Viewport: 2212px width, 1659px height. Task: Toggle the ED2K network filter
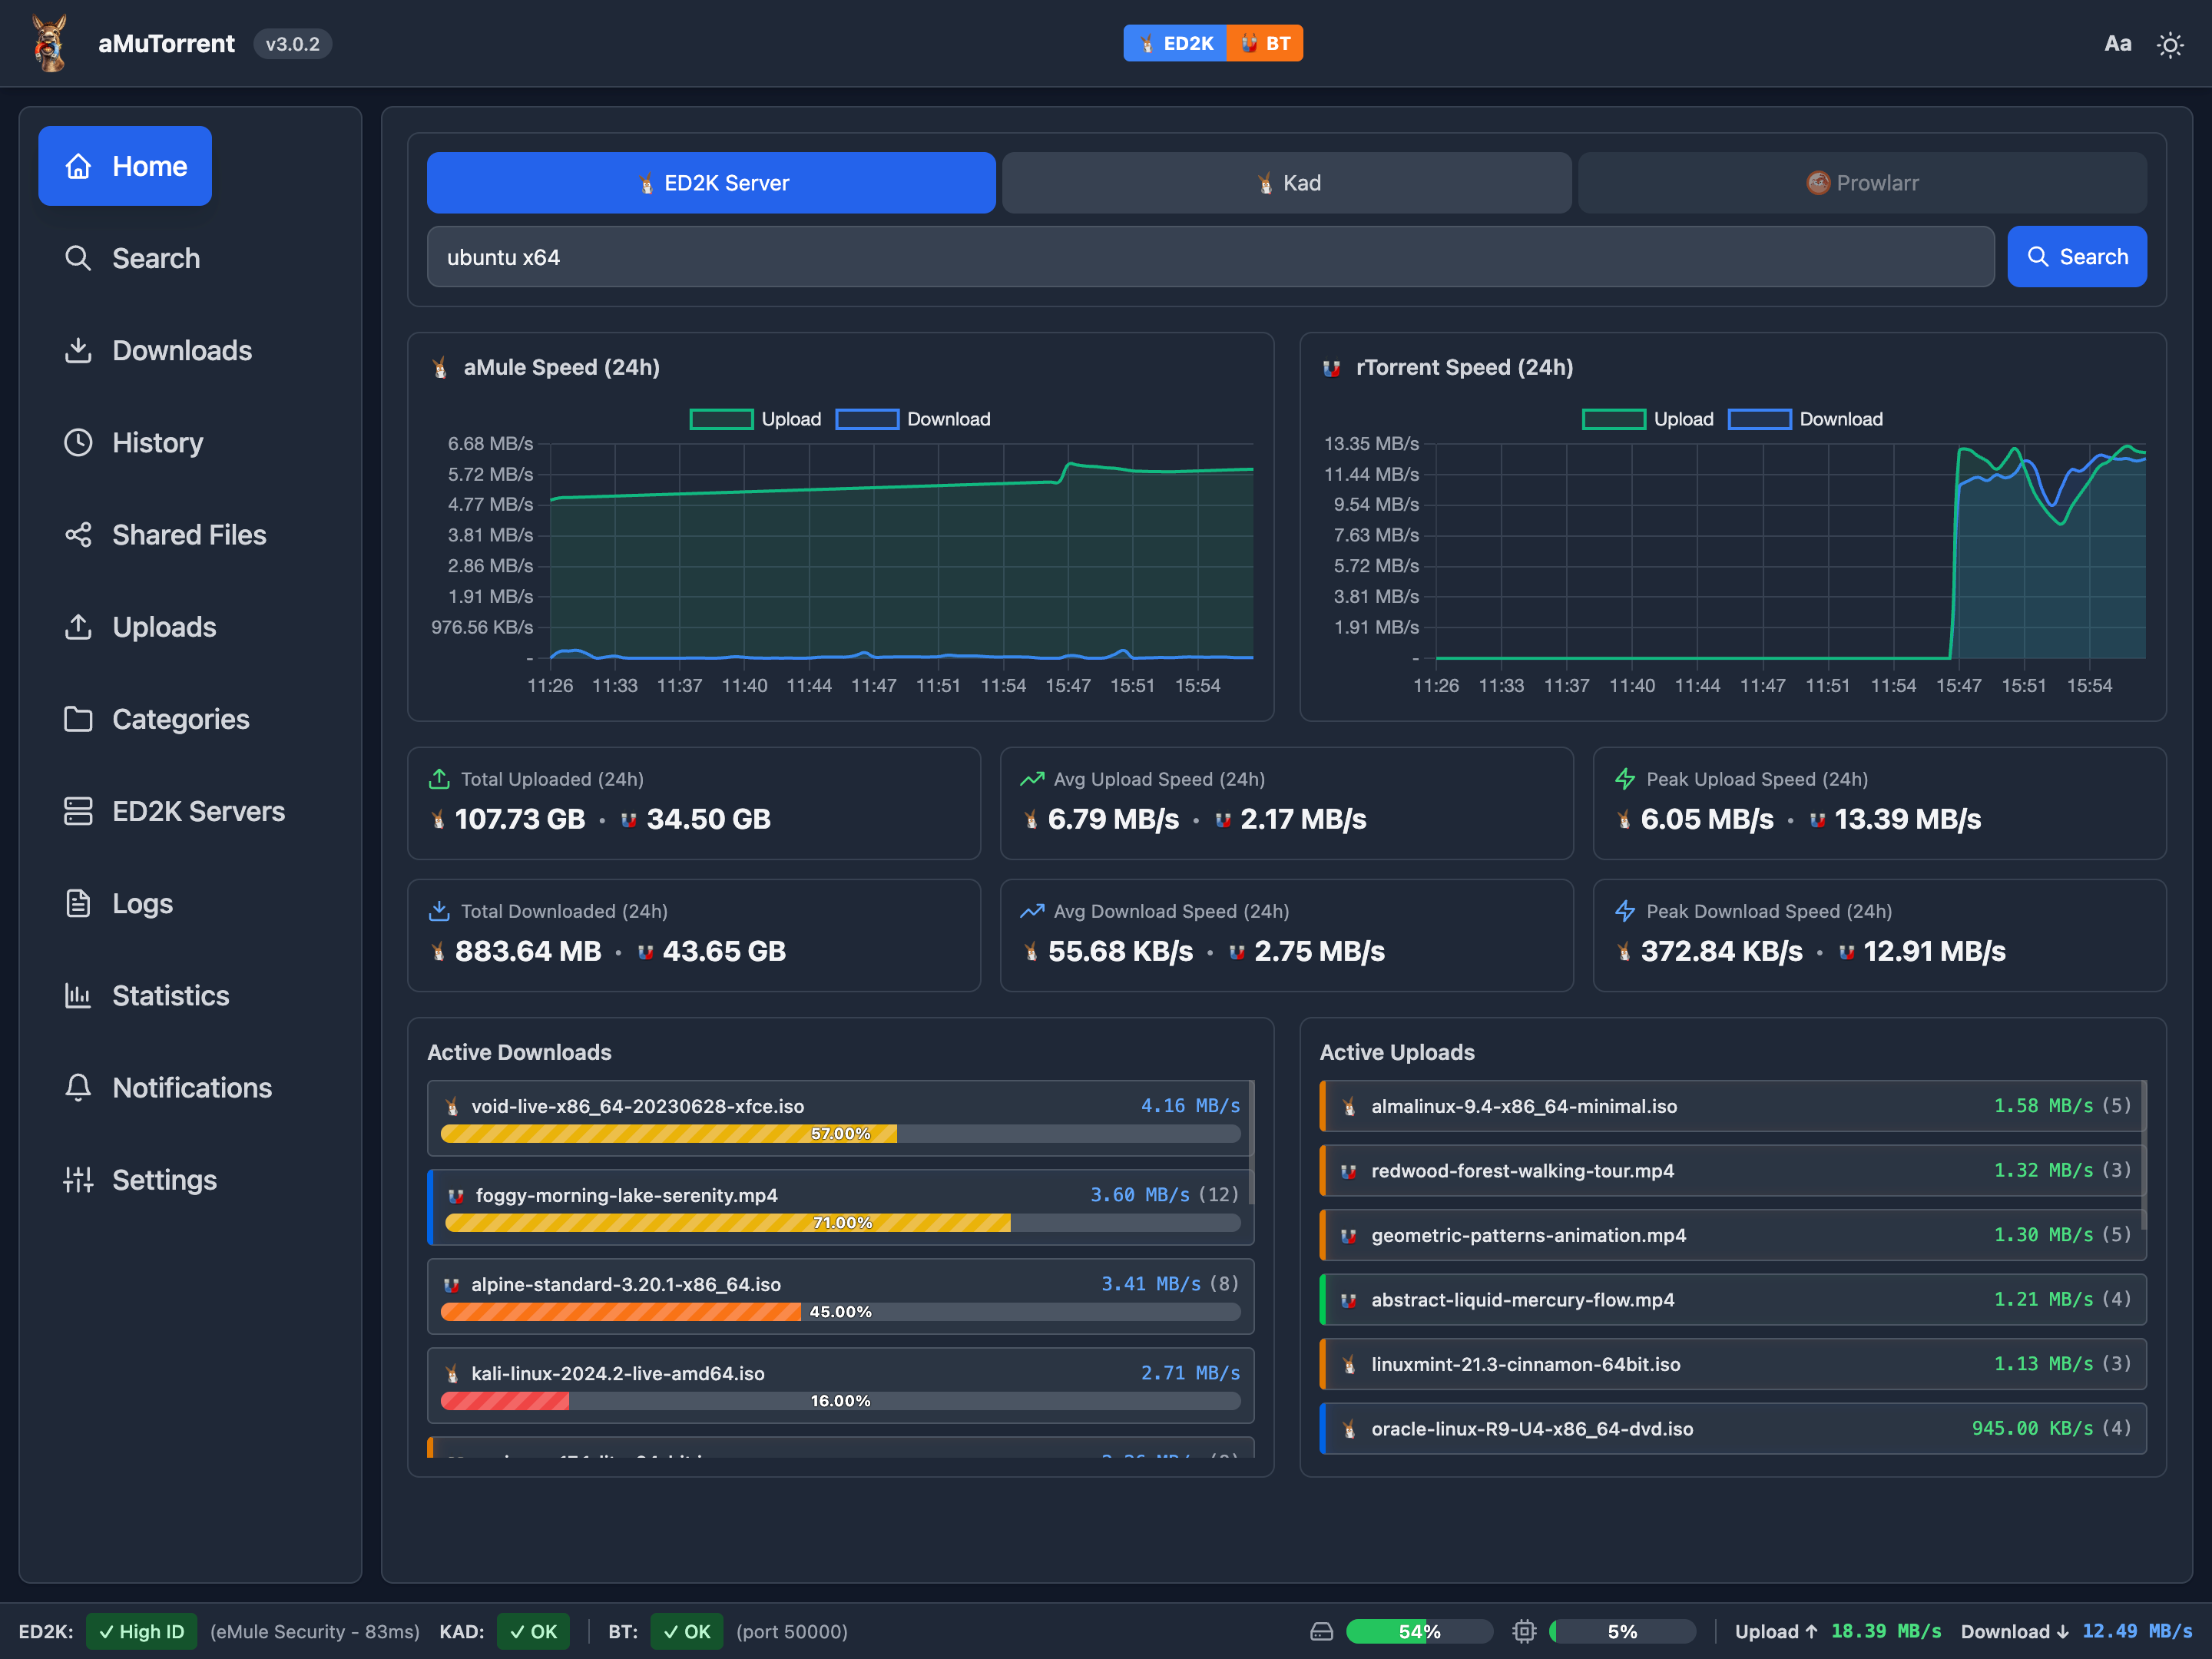click(1176, 43)
